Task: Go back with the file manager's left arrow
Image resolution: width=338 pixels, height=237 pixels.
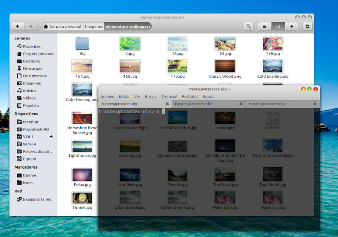Action: point(18,26)
